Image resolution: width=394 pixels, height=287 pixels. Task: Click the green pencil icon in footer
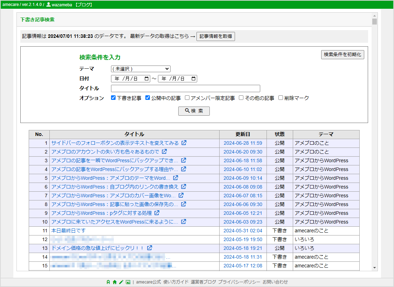pos(121,282)
